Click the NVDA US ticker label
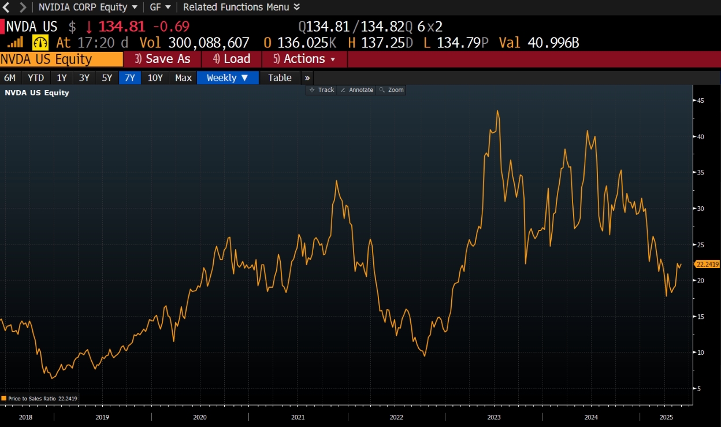 (x=32, y=27)
